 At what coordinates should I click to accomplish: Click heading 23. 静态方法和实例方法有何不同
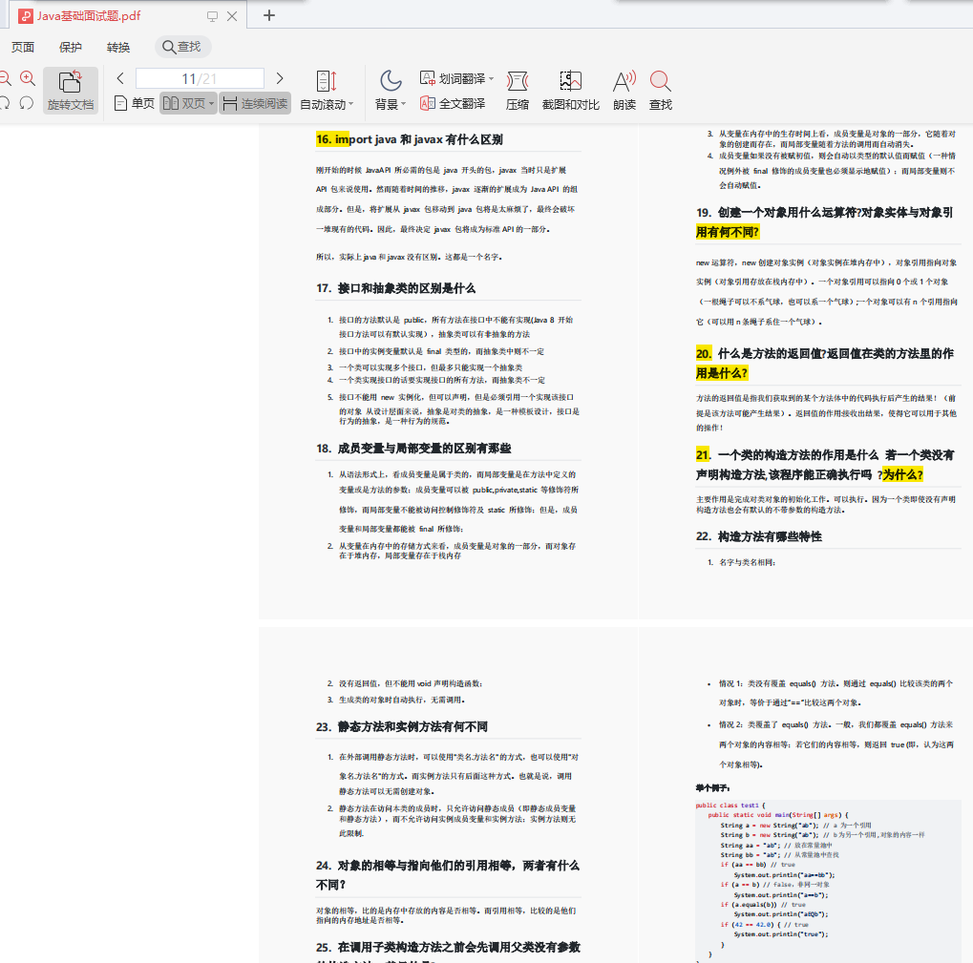coord(402,726)
